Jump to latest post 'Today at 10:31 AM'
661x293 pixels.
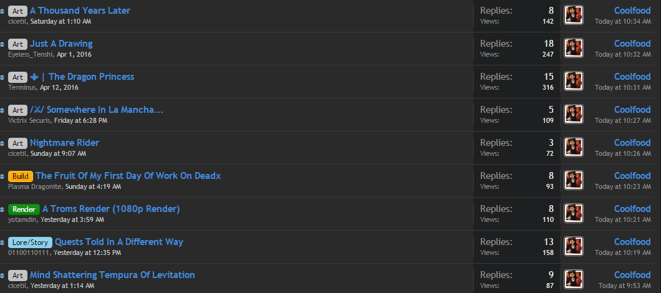pyautogui.click(x=622, y=87)
